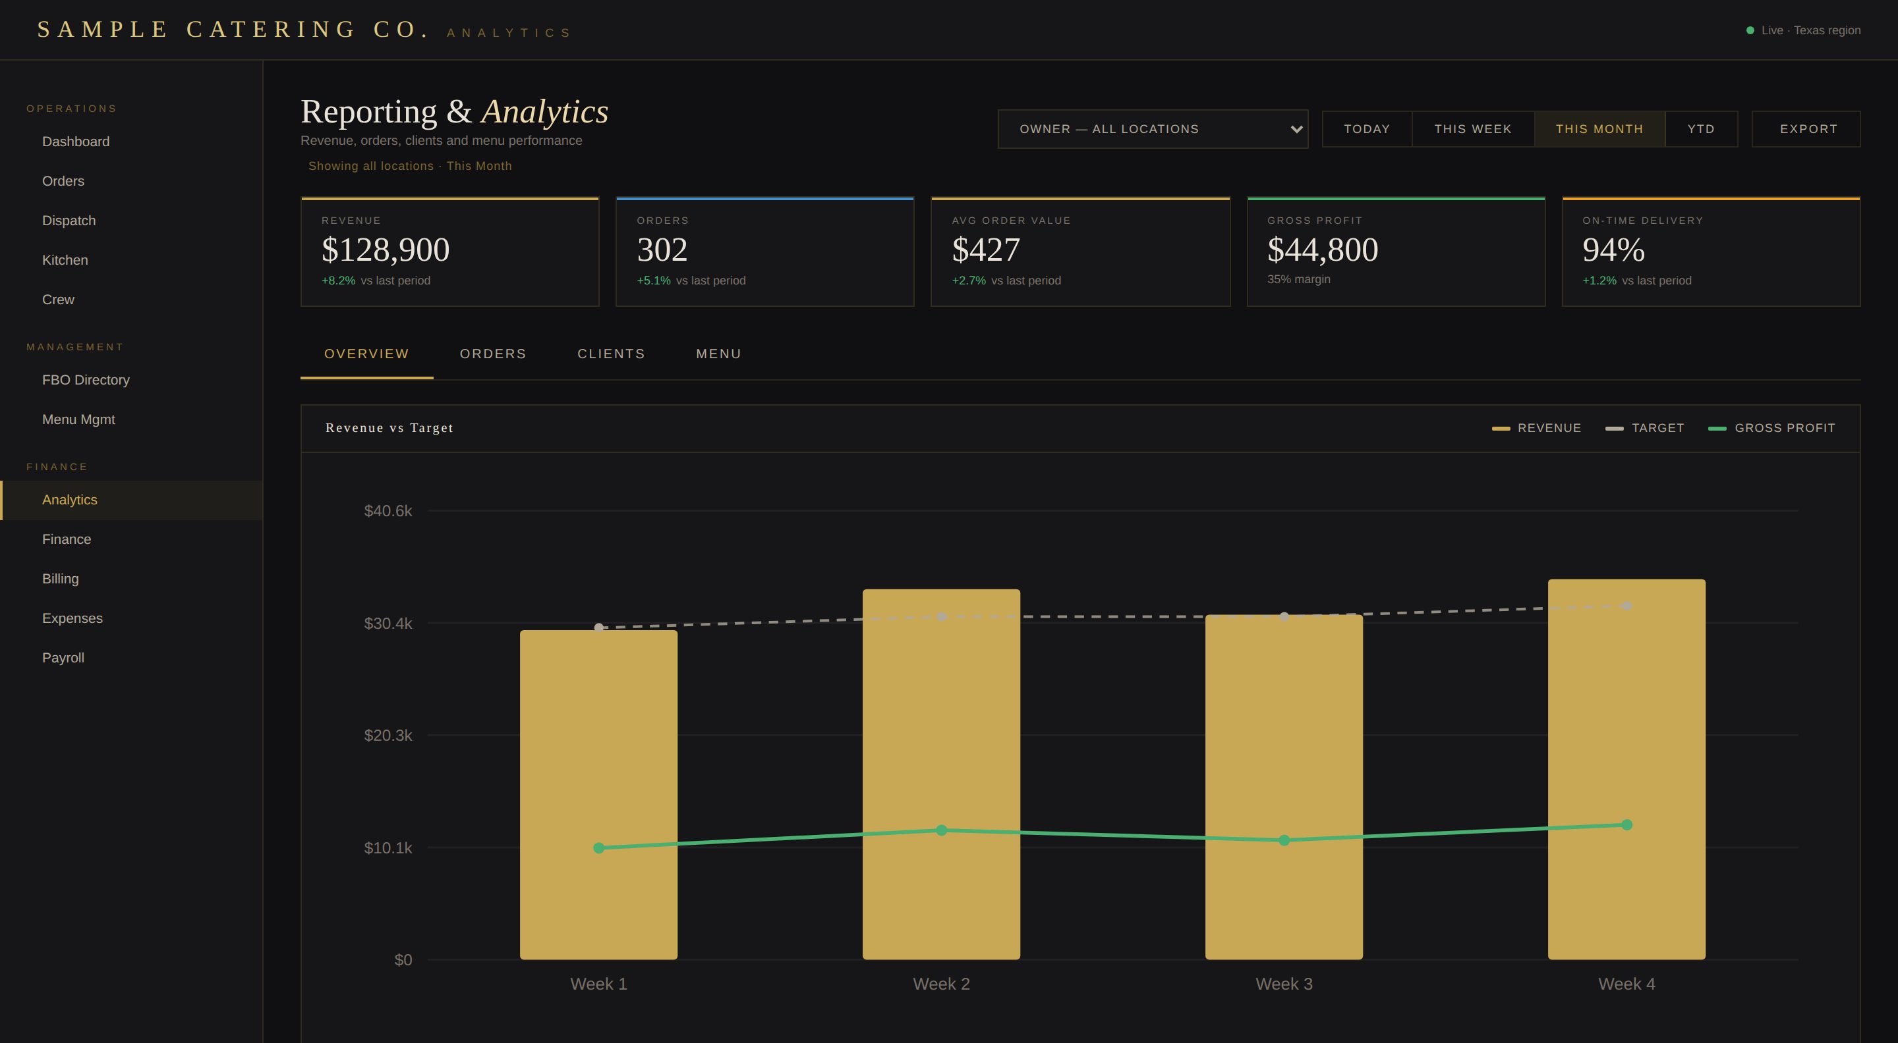Click the '35% margin' text

click(1298, 279)
